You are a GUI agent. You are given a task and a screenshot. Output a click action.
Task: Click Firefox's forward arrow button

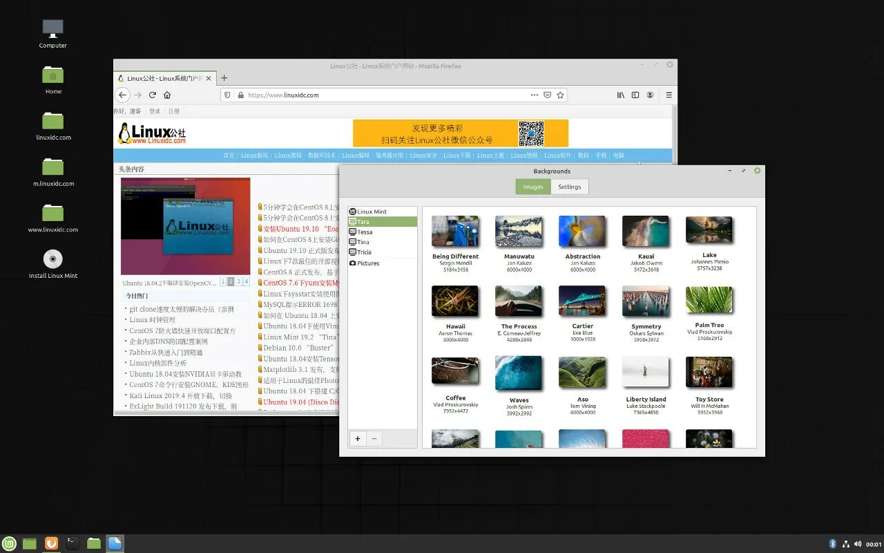[137, 95]
